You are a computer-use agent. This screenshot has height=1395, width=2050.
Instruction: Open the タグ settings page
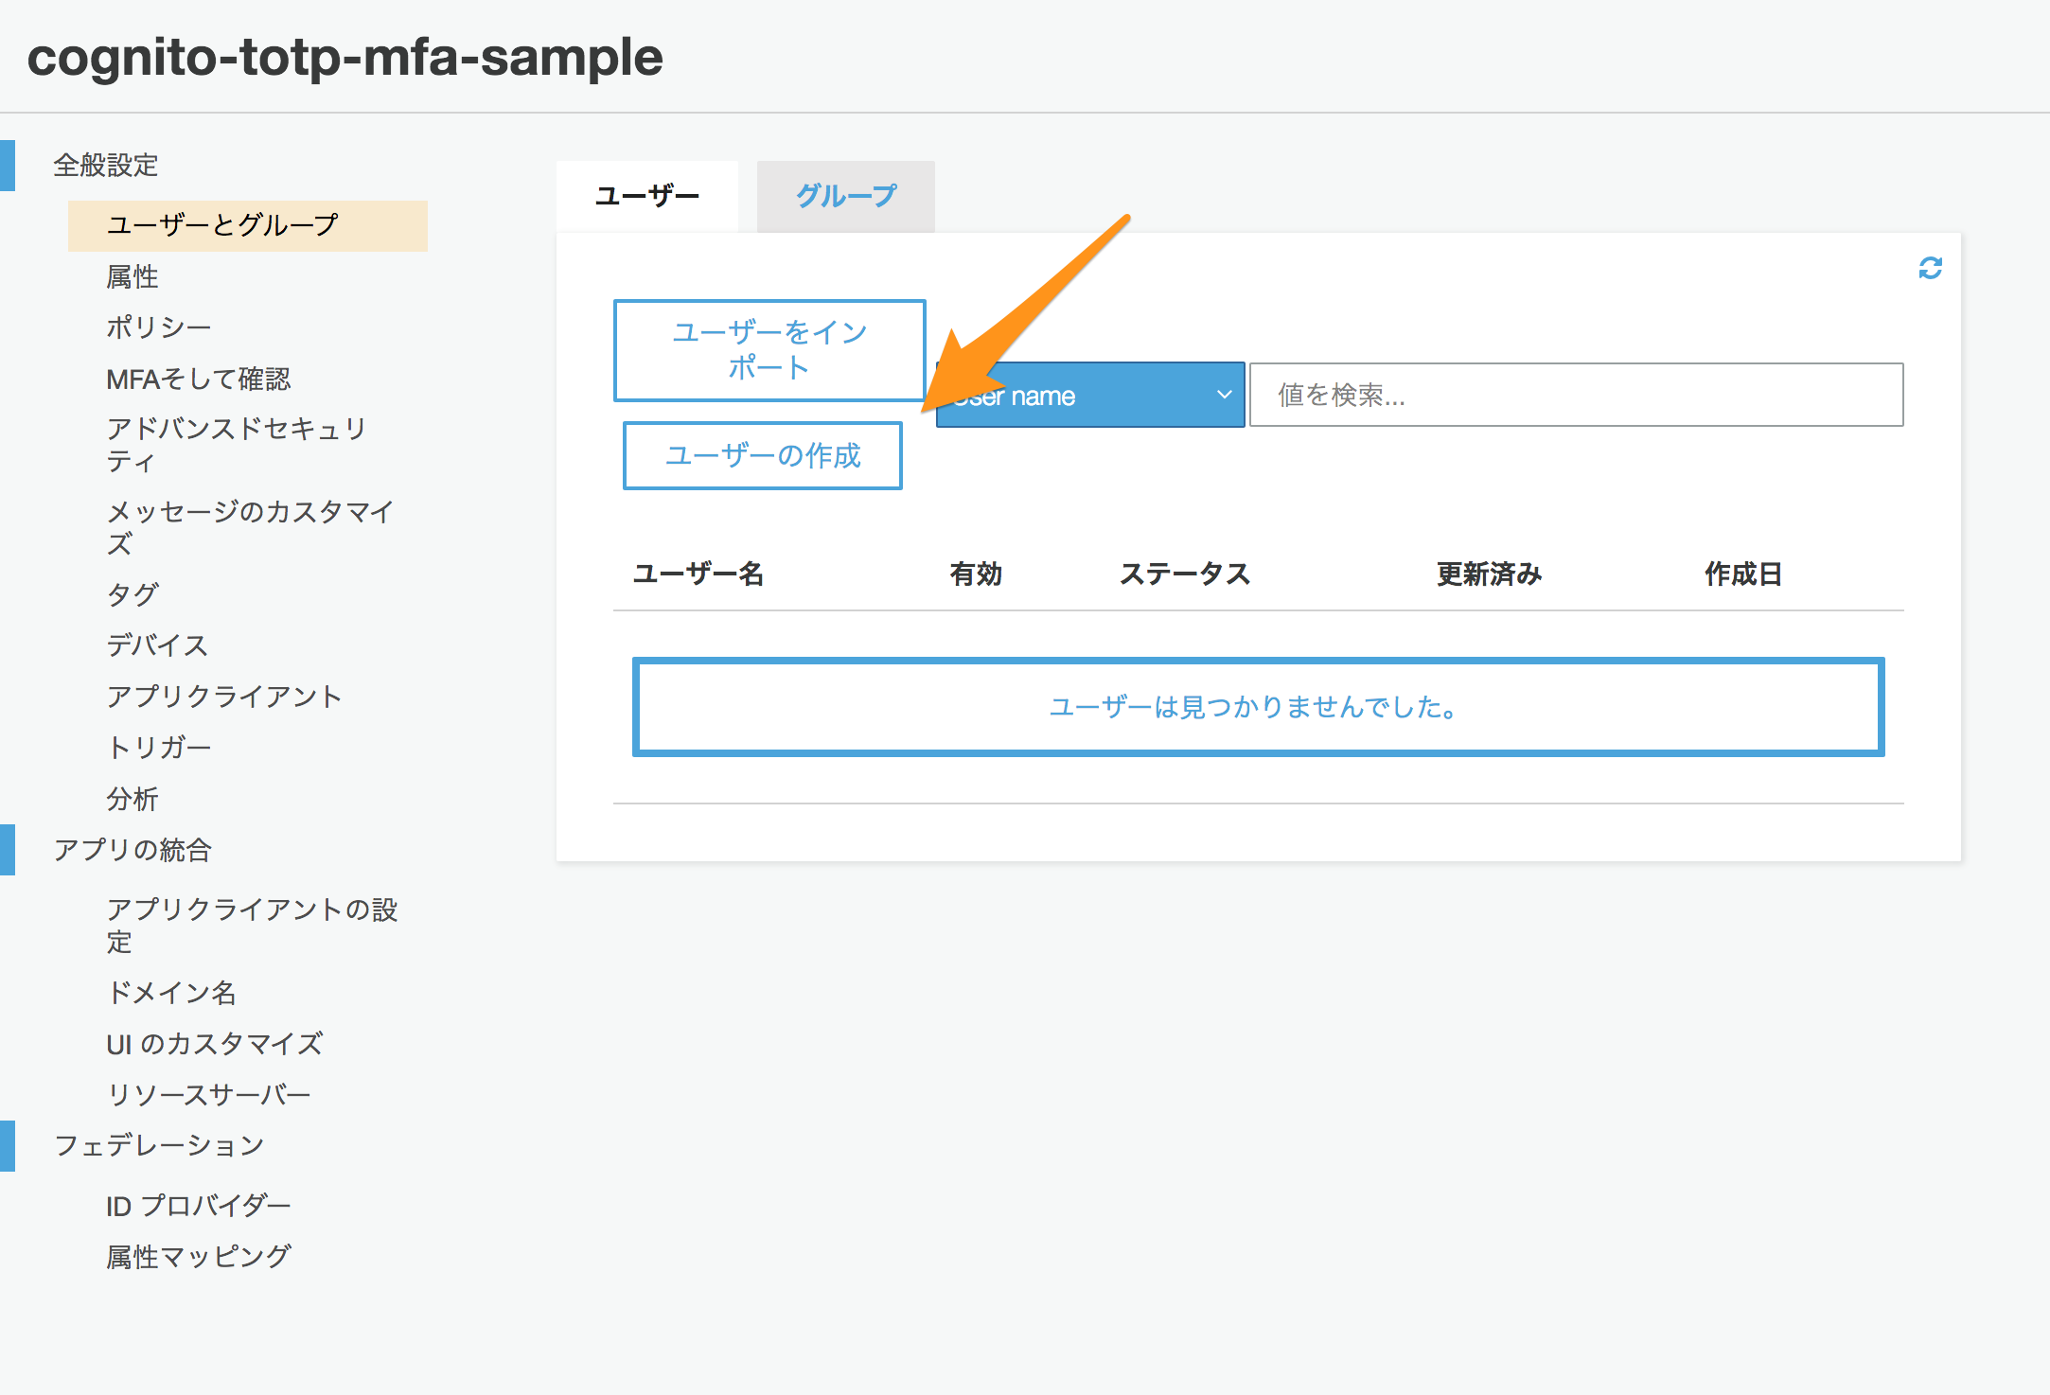tap(133, 594)
